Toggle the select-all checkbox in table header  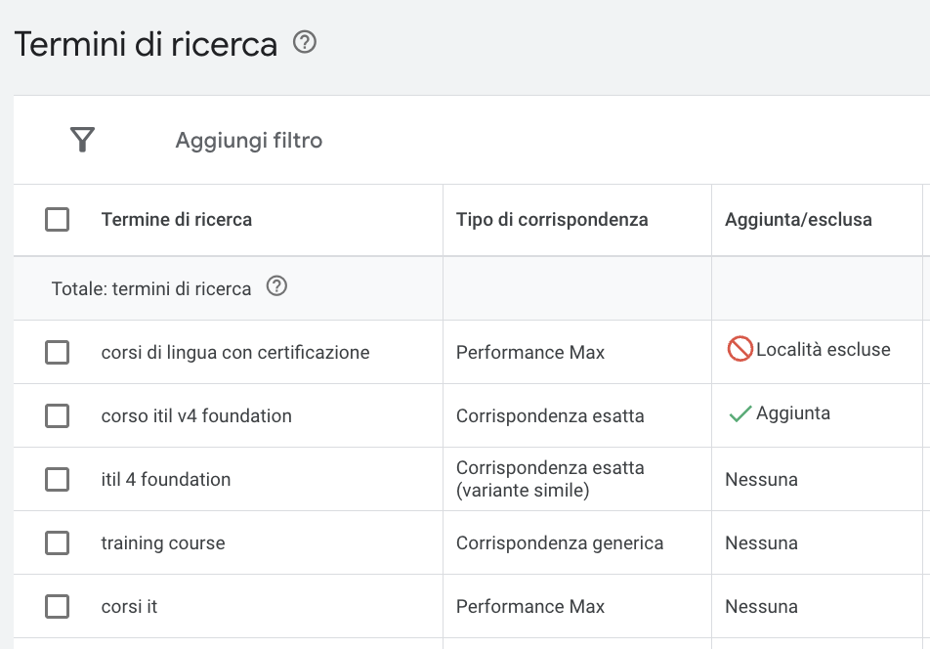[57, 220]
